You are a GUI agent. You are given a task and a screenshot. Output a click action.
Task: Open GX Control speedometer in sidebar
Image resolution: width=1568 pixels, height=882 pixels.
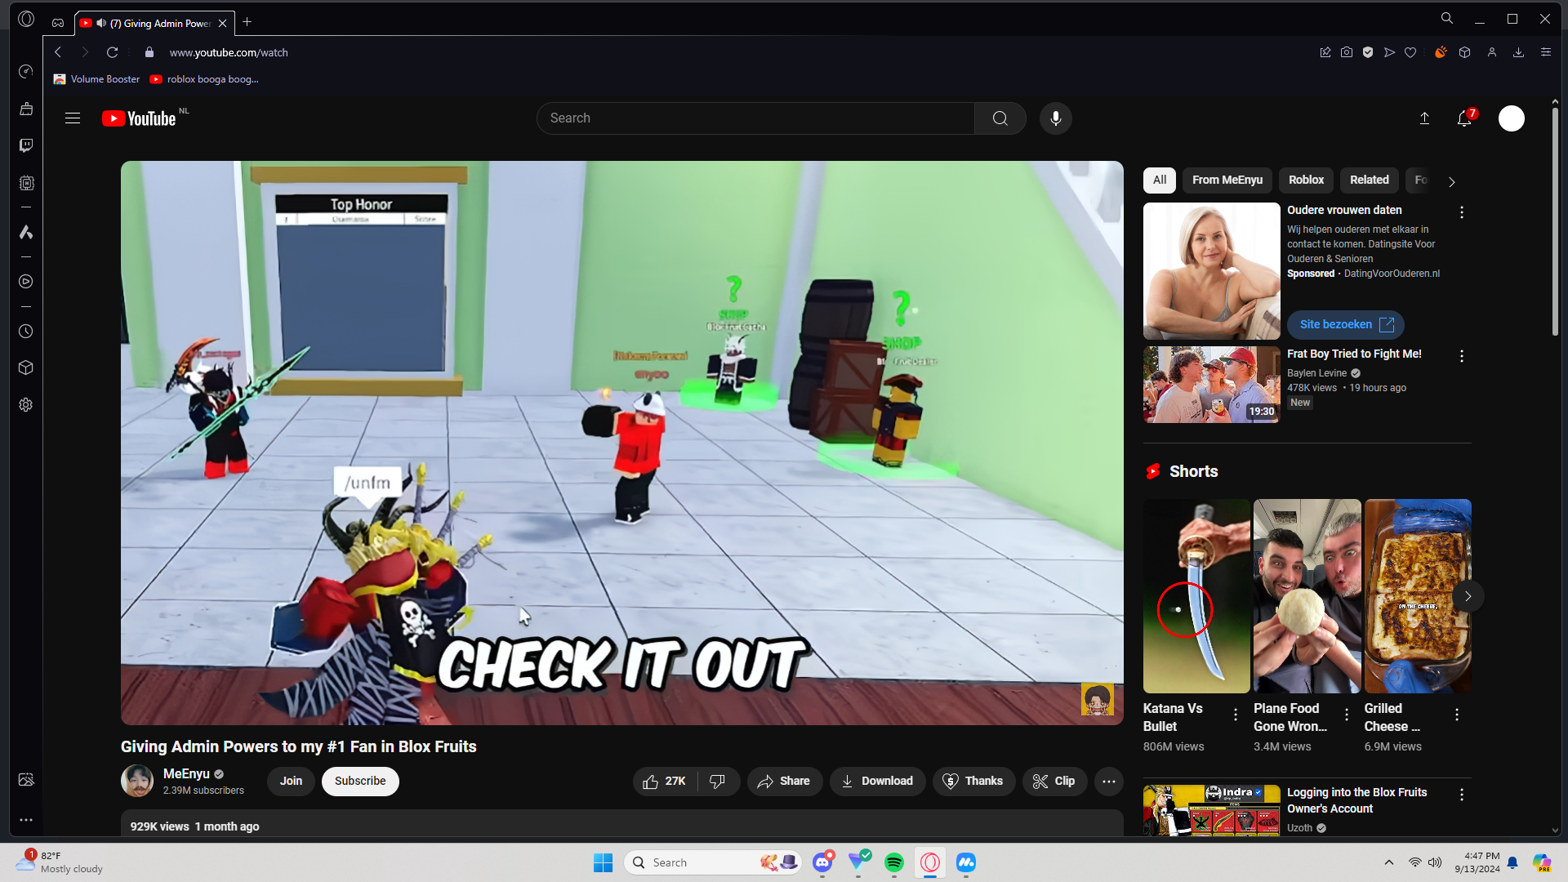pos(26,72)
